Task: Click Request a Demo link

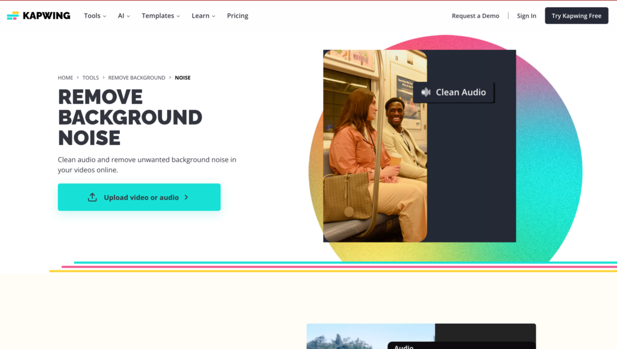Action: click(x=475, y=16)
